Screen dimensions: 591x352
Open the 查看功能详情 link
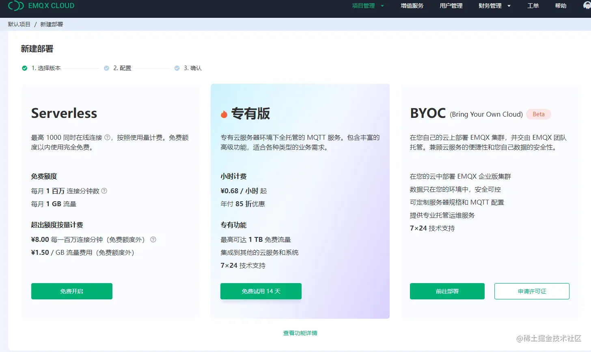[300, 333]
